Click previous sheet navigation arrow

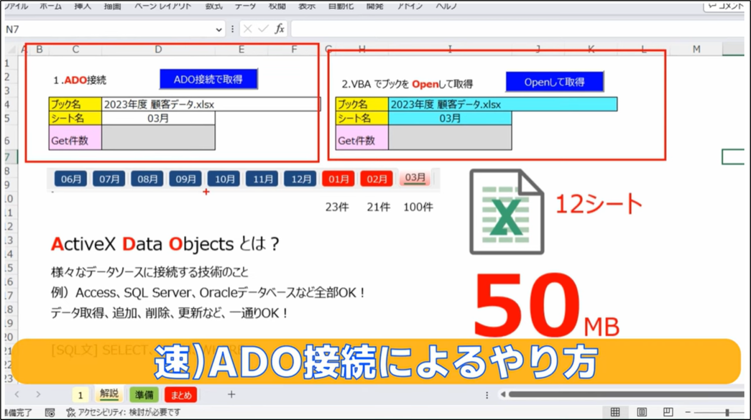pyautogui.click(x=17, y=394)
